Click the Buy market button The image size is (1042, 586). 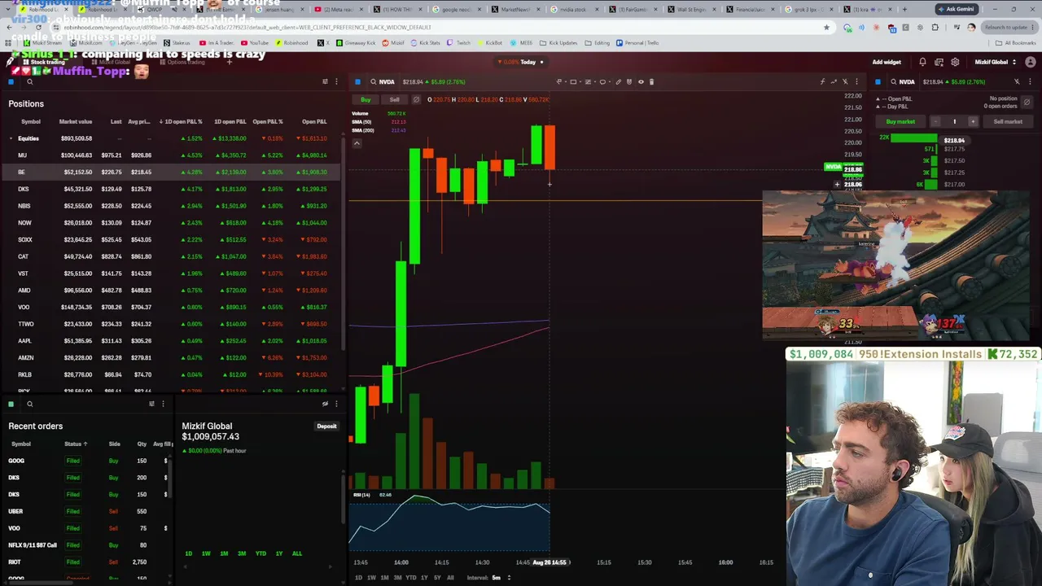click(x=900, y=121)
